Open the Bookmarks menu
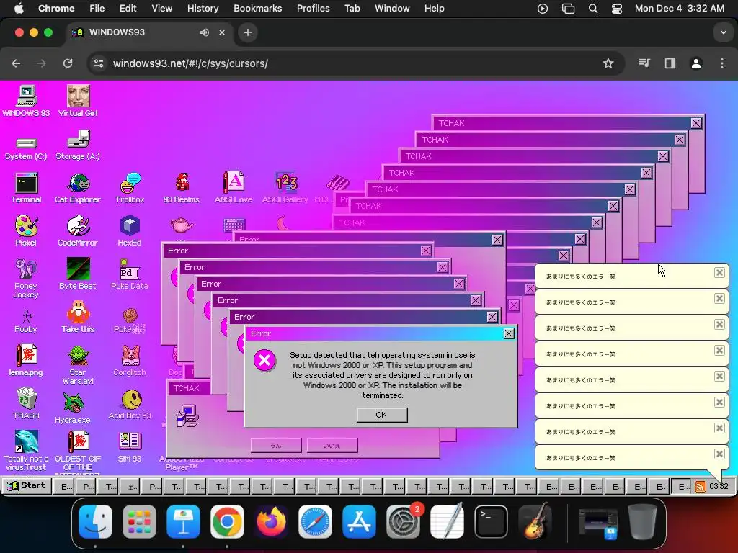 (257, 9)
